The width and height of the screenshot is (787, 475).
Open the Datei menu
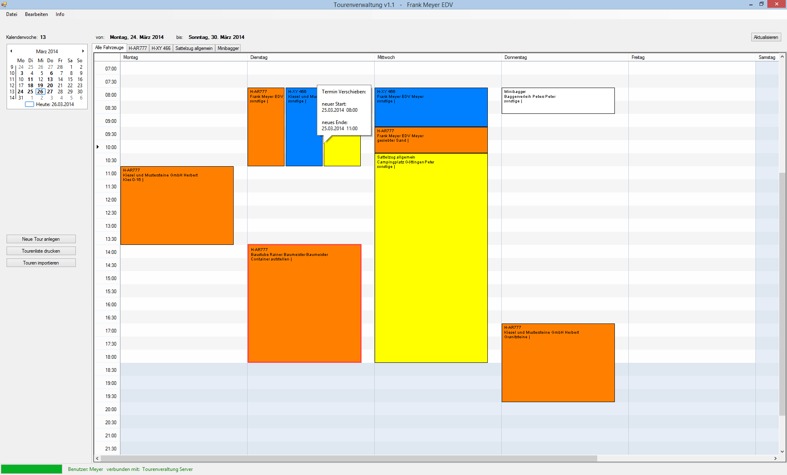[x=11, y=14]
